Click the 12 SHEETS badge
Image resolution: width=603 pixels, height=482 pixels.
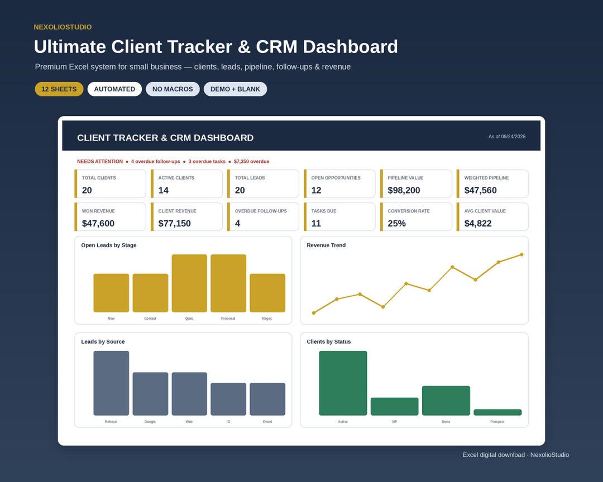59,89
